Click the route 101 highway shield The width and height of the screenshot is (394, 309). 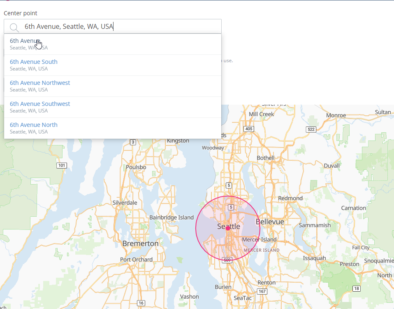pyautogui.click(x=62, y=165)
